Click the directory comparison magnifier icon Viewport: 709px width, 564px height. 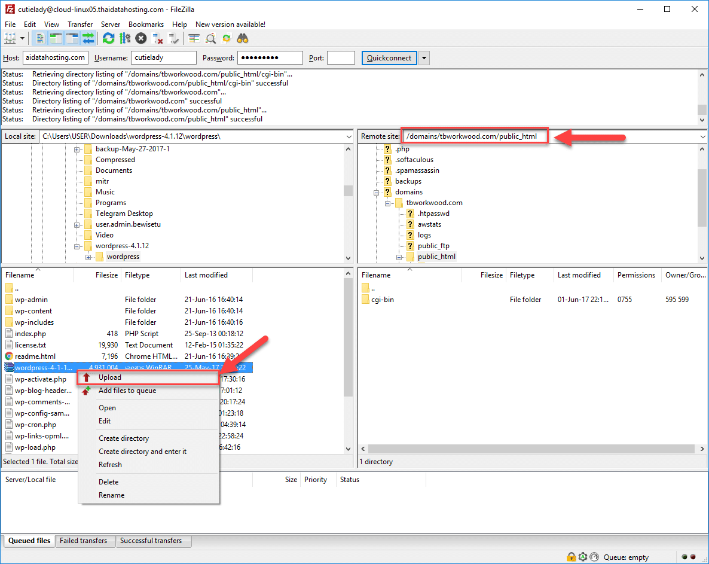[x=210, y=38]
